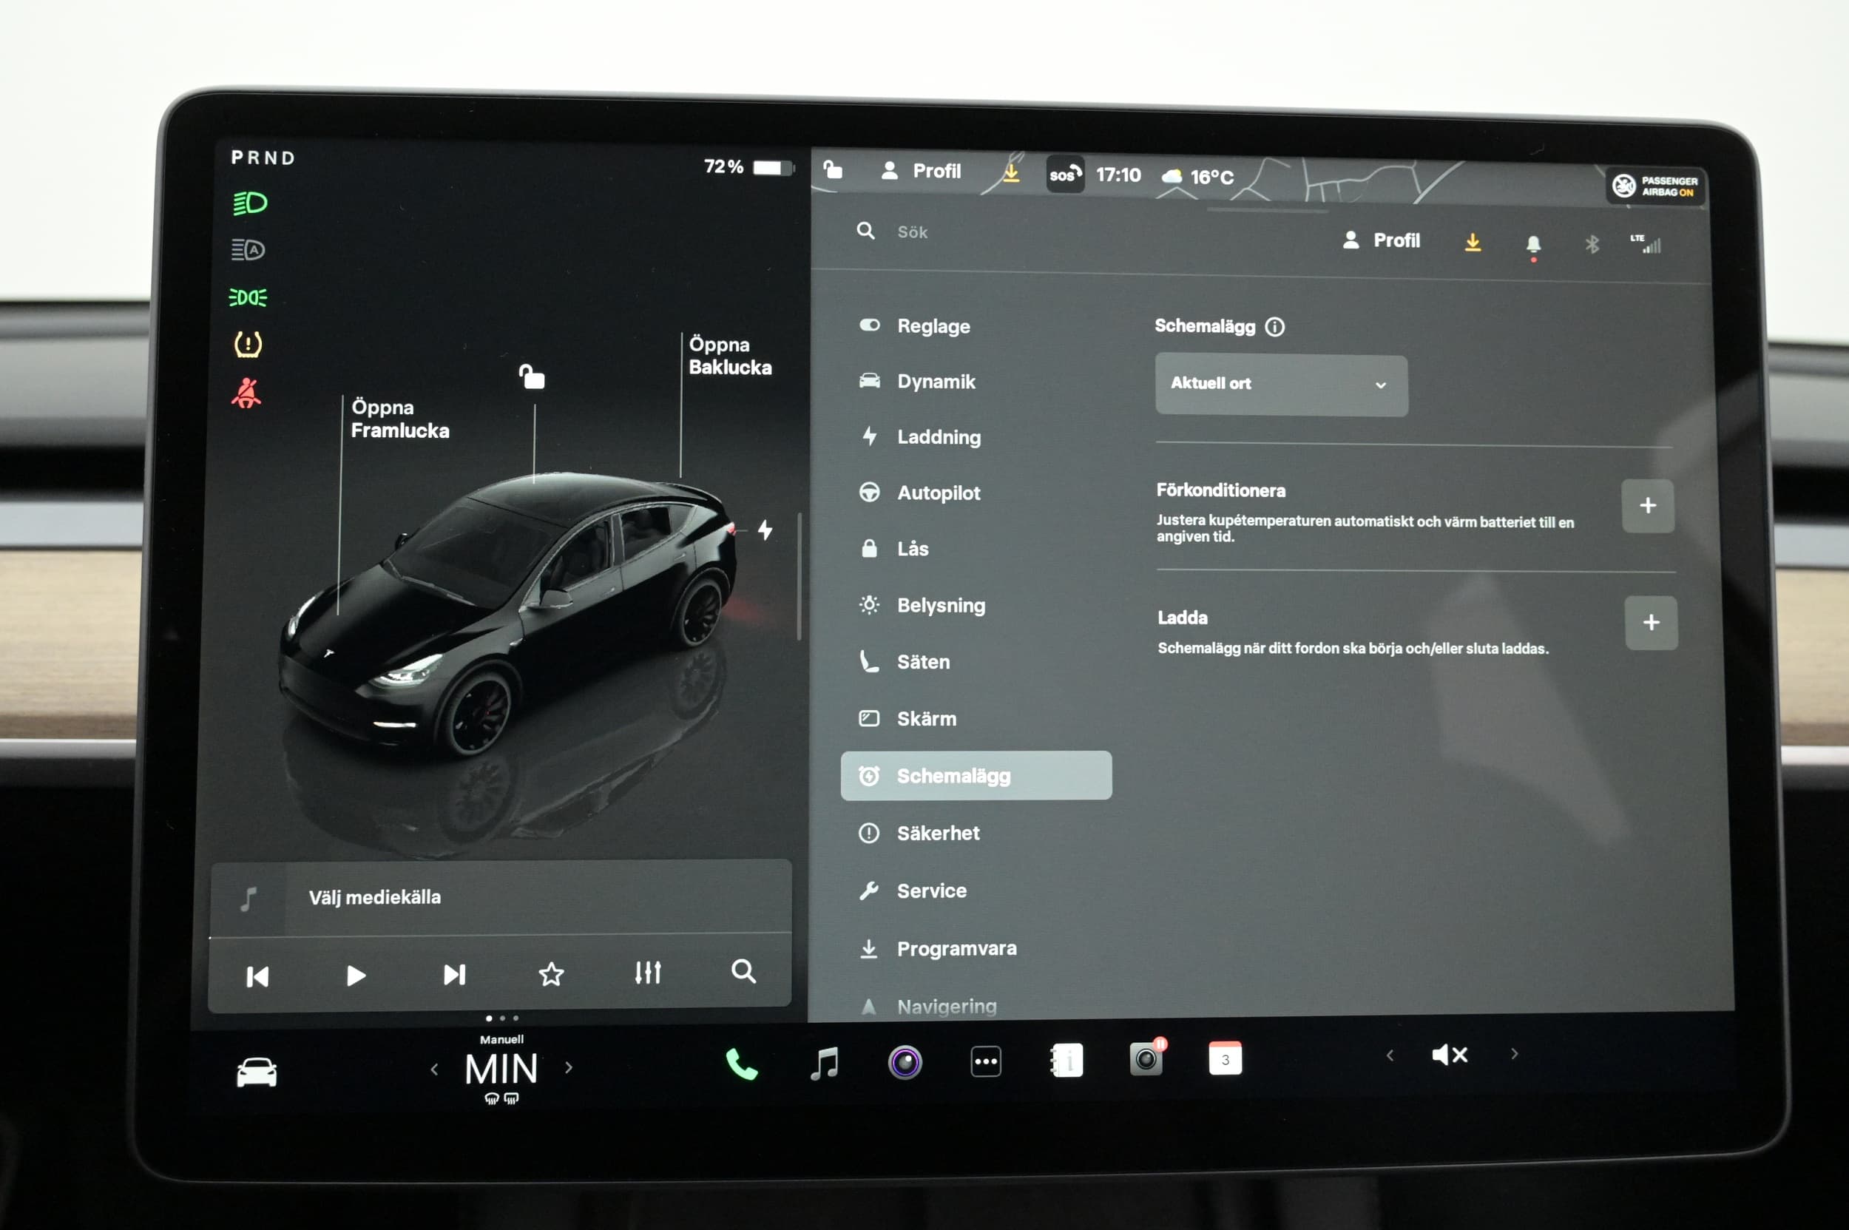
Task: Increase temperature with right chevron
Action: tap(569, 1067)
